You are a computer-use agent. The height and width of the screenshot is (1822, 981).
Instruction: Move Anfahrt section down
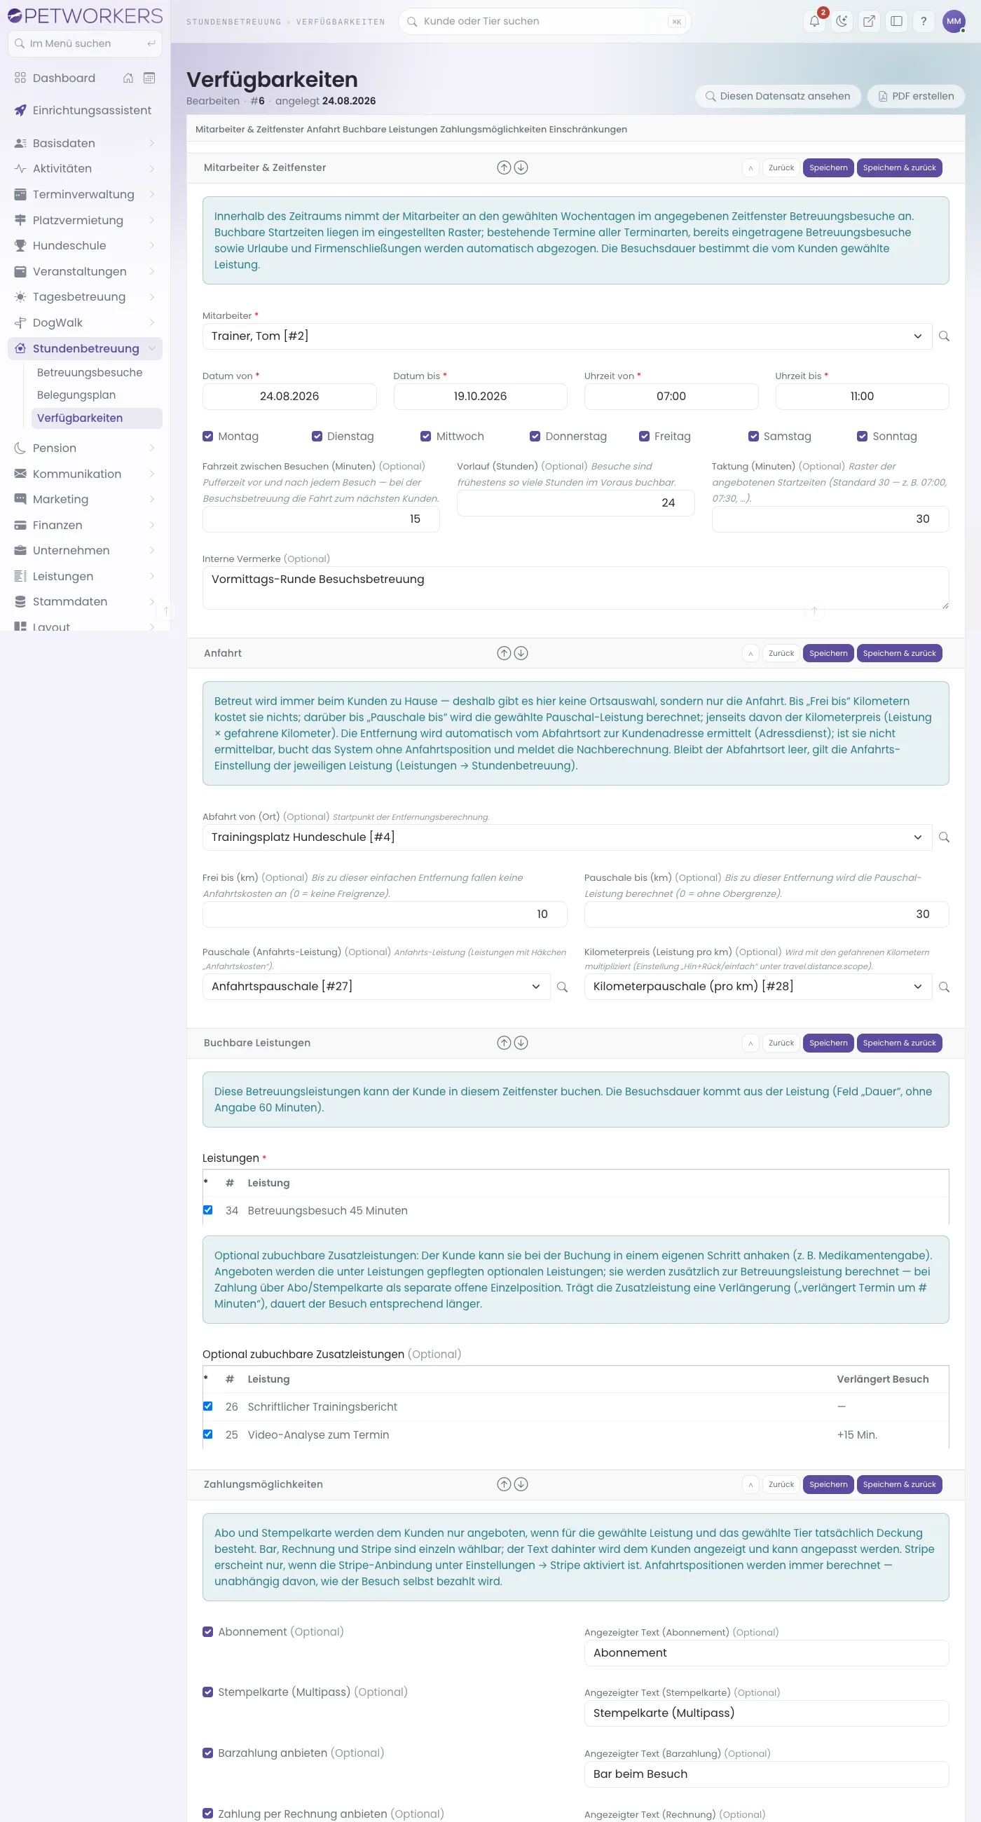click(521, 653)
